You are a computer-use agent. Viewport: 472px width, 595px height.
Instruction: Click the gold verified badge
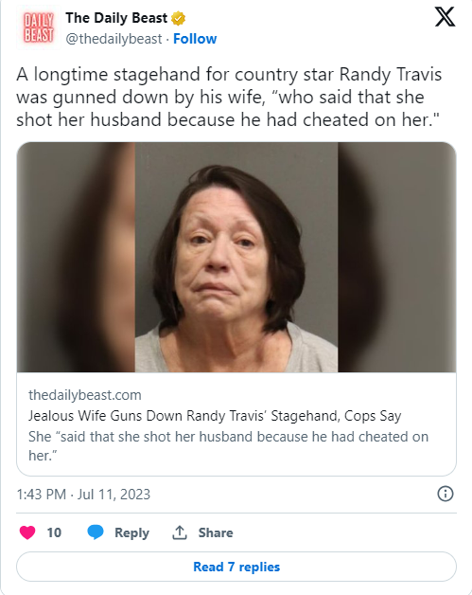pyautogui.click(x=179, y=18)
